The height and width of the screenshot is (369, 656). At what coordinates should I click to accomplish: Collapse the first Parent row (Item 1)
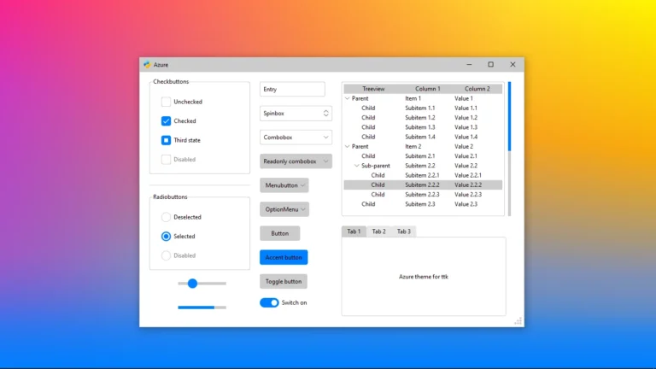[x=348, y=99]
